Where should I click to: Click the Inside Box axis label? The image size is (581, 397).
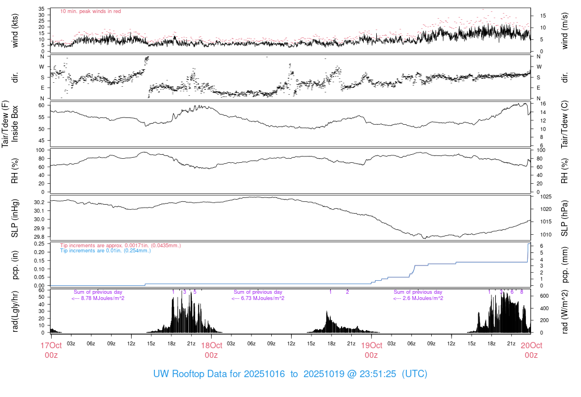[x=15, y=124]
